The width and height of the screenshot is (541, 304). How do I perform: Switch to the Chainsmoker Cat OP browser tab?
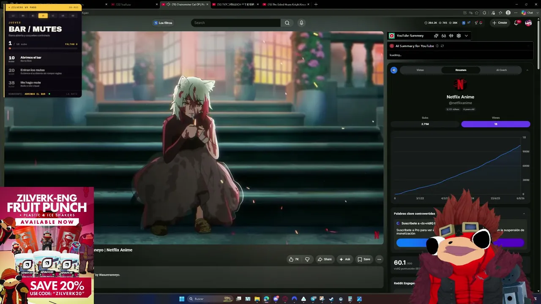click(185, 5)
